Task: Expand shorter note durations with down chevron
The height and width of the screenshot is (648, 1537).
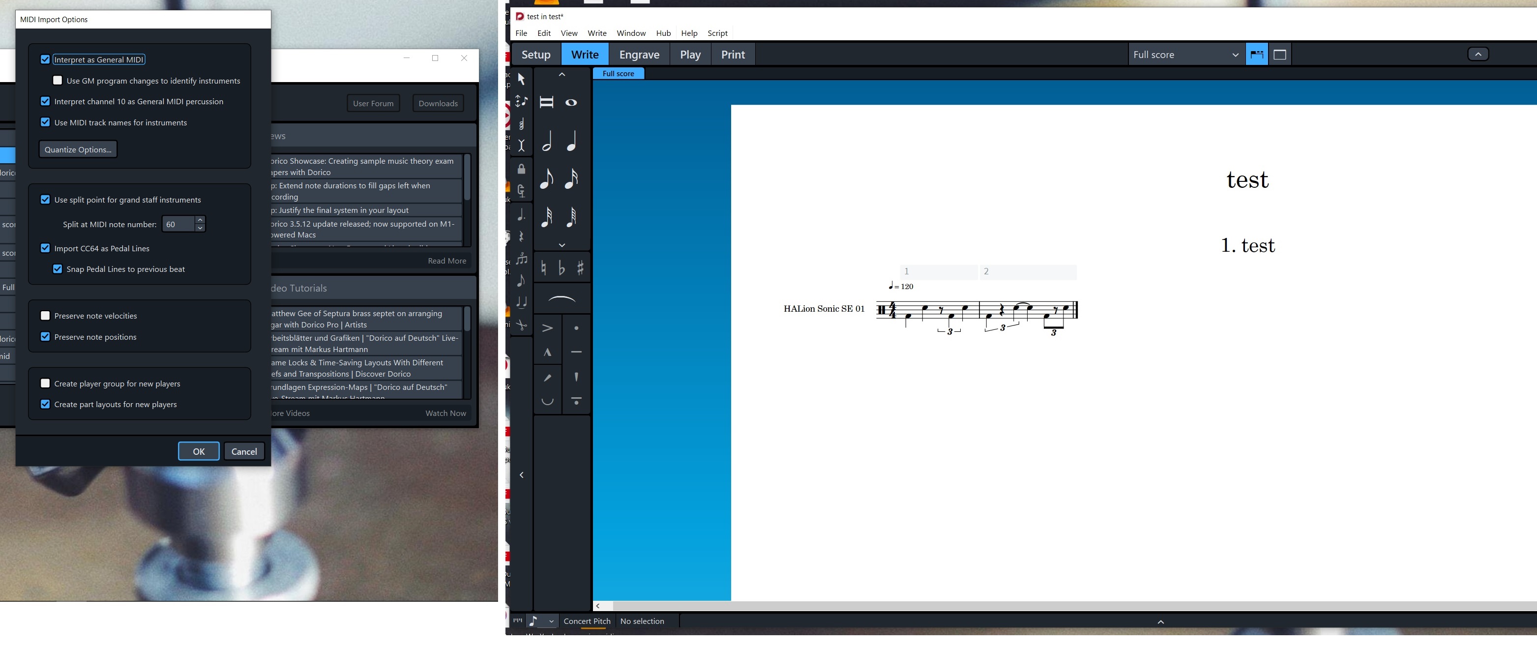Action: pyautogui.click(x=562, y=245)
